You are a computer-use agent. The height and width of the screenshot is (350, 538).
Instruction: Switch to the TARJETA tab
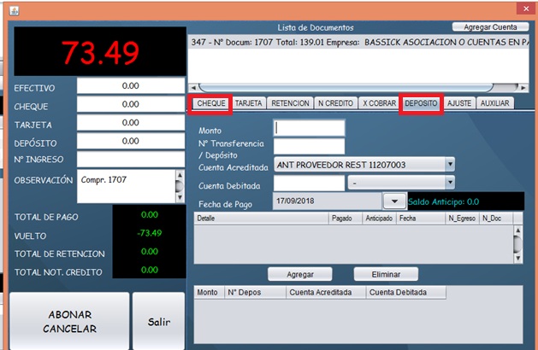(x=249, y=103)
